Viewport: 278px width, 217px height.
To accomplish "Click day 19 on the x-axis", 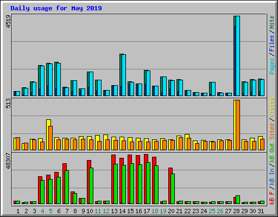I will pyautogui.click(x=163, y=211).
